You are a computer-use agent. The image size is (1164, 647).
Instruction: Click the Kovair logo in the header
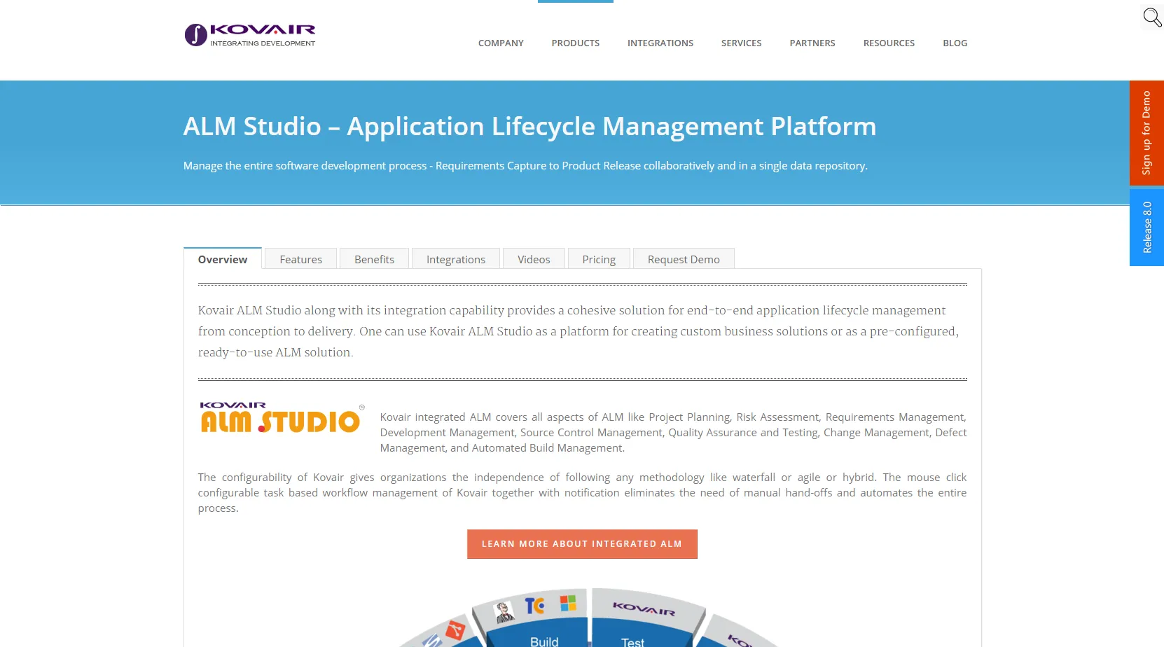coord(250,35)
